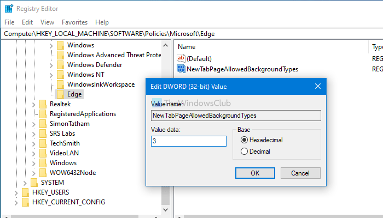
Task: Select the Realtek folder icon
Action: [43, 104]
